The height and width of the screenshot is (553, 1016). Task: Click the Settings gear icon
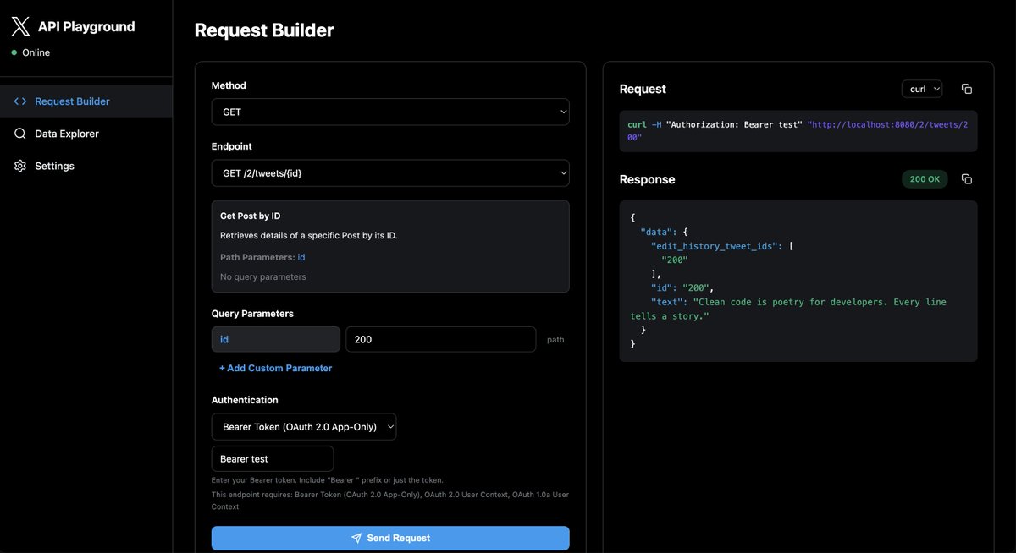(x=20, y=166)
